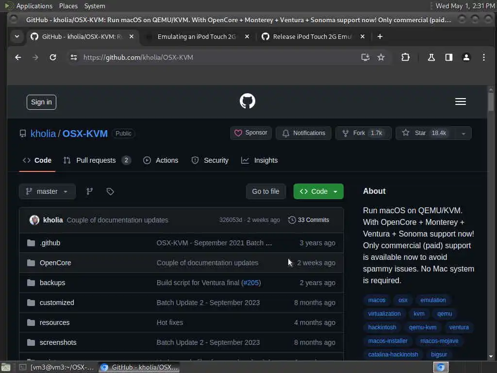Viewport: 497px width, 373px height.
Task: Click the Sponsor button
Action: tap(251, 133)
